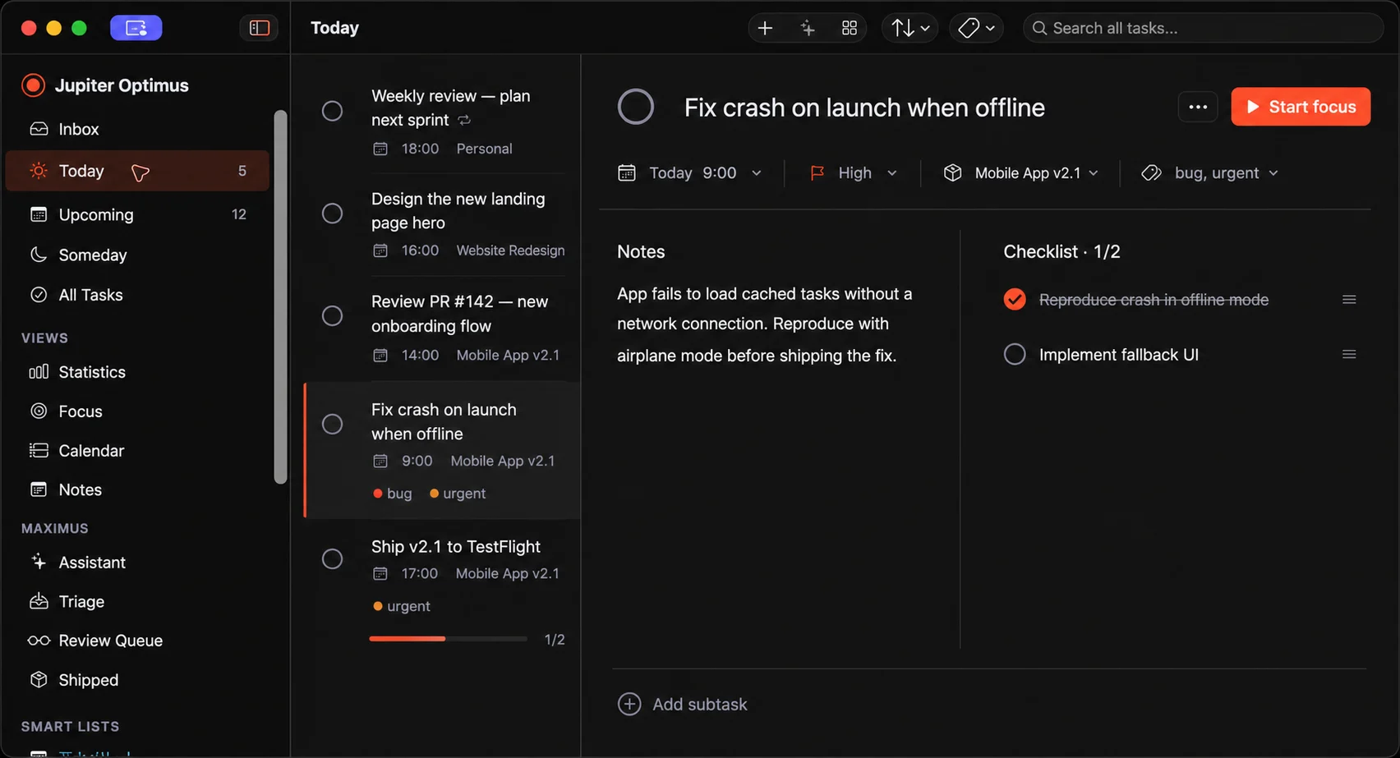This screenshot has height=758, width=1400.
Task: Click the Ship v2.1 progress bar
Action: (x=448, y=639)
